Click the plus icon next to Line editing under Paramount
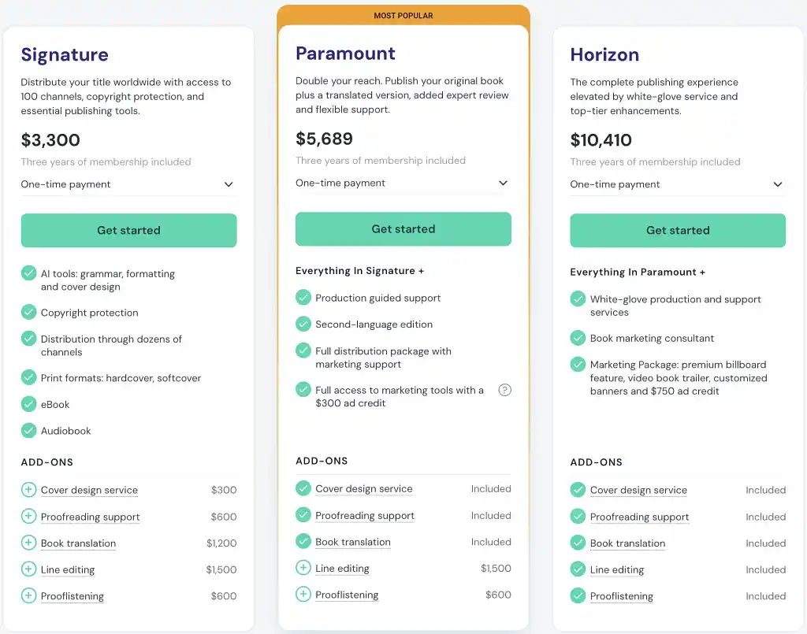The height and width of the screenshot is (634, 807). [x=303, y=568]
